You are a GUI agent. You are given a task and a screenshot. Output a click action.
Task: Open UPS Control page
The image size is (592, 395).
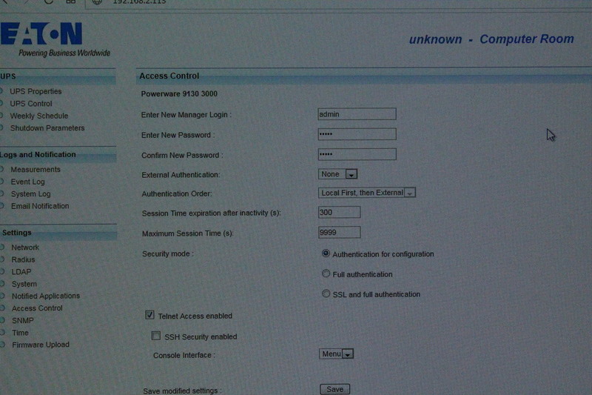point(31,104)
